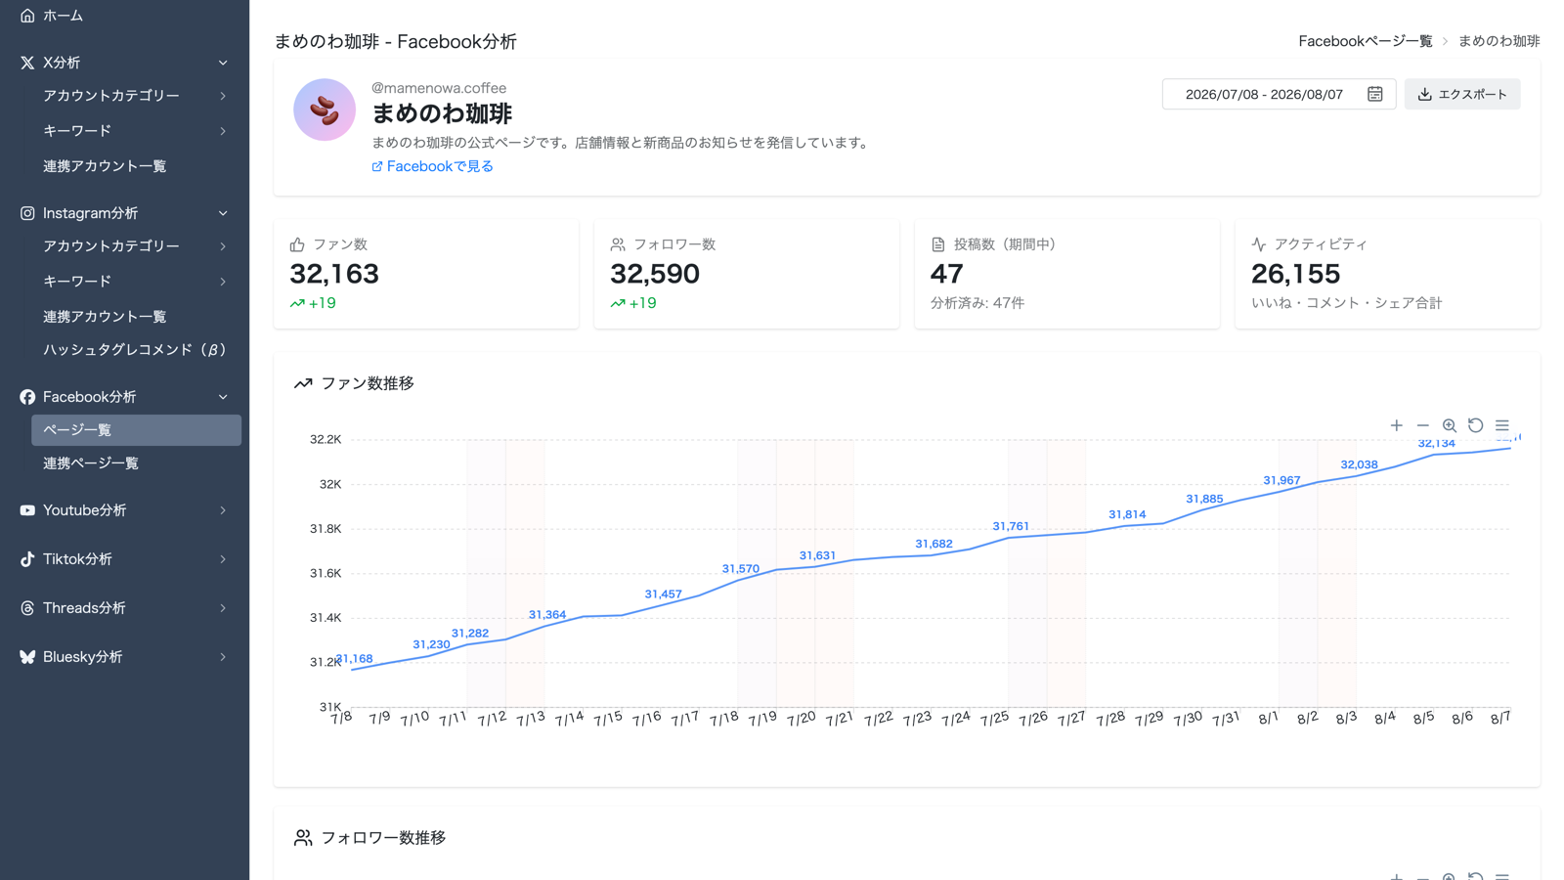The image size is (1564, 880).
Task: Click the date range field 2026/07/08 - 2026/08/07
Action: (1279, 94)
